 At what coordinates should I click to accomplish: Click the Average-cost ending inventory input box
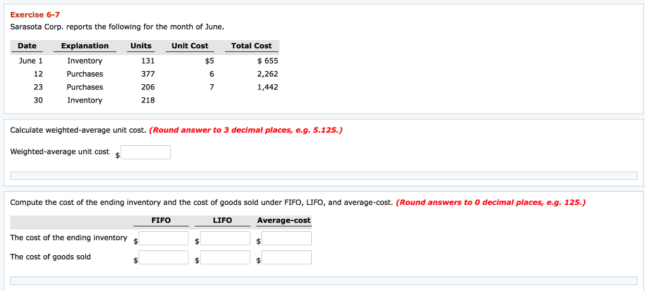click(287, 238)
